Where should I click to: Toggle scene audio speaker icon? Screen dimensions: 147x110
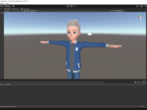pos(25,11)
